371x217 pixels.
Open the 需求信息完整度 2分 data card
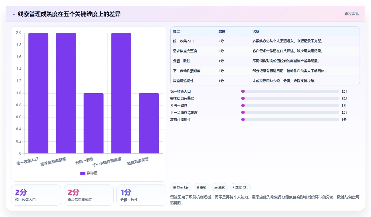coord(88,195)
